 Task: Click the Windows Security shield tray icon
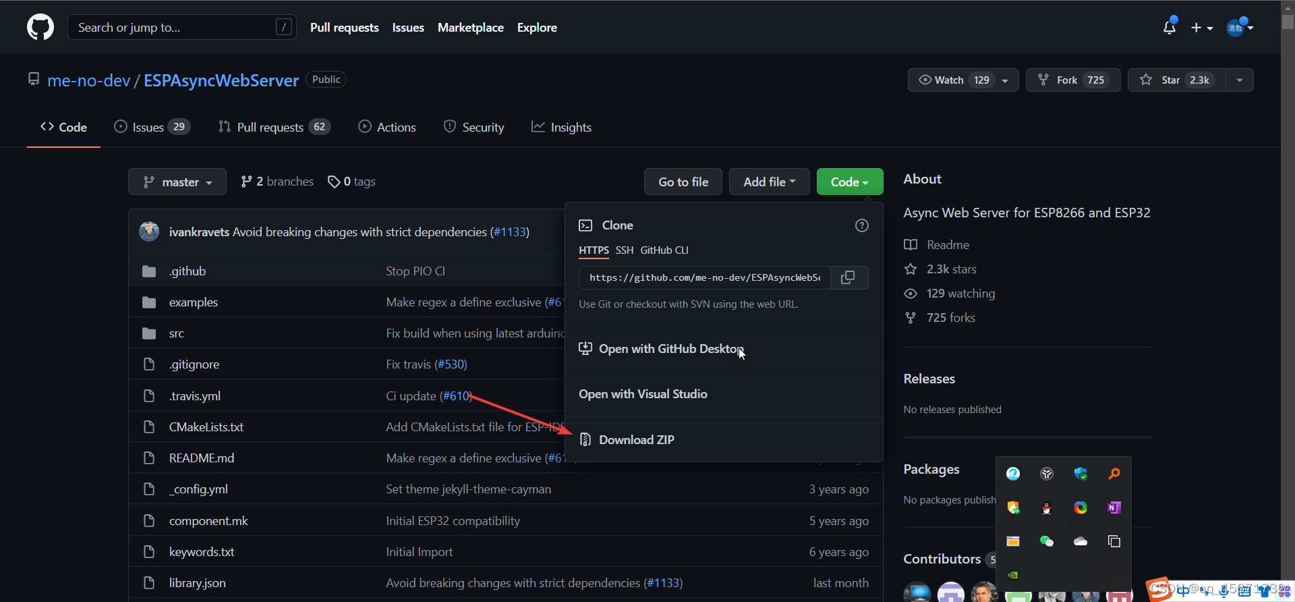pyautogui.click(x=1081, y=474)
